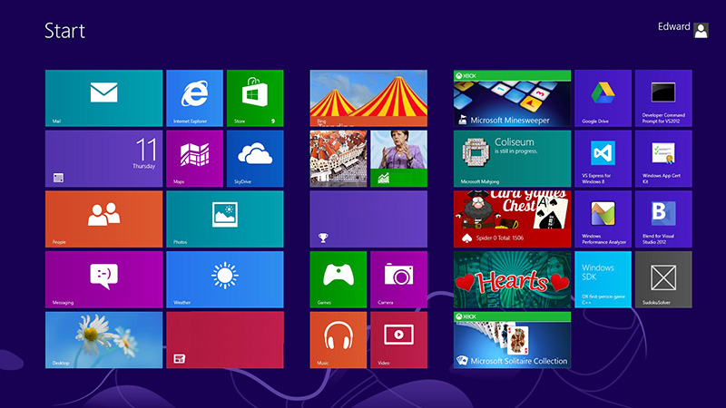Viewport: 726px width, 408px height.
Task: Open Windows App Cert Kit tile
Action: pyautogui.click(x=663, y=159)
